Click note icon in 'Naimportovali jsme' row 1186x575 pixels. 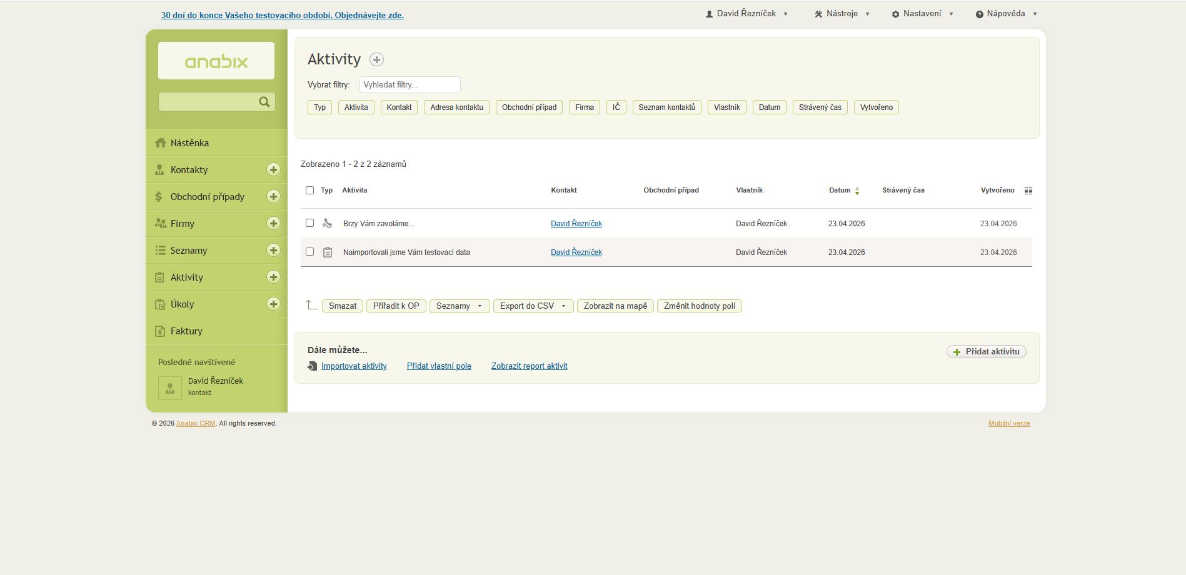coord(328,252)
